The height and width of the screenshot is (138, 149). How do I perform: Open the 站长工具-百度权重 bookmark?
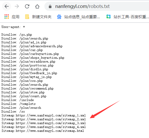click(x=131, y=17)
